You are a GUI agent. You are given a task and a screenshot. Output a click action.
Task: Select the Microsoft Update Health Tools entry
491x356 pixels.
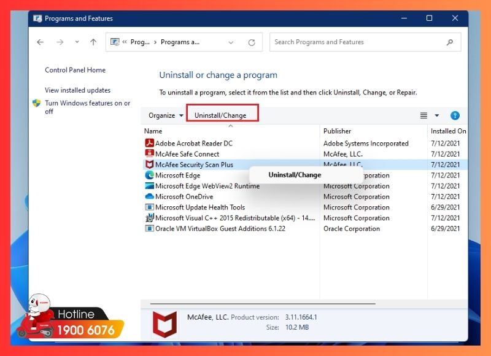pyautogui.click(x=200, y=207)
